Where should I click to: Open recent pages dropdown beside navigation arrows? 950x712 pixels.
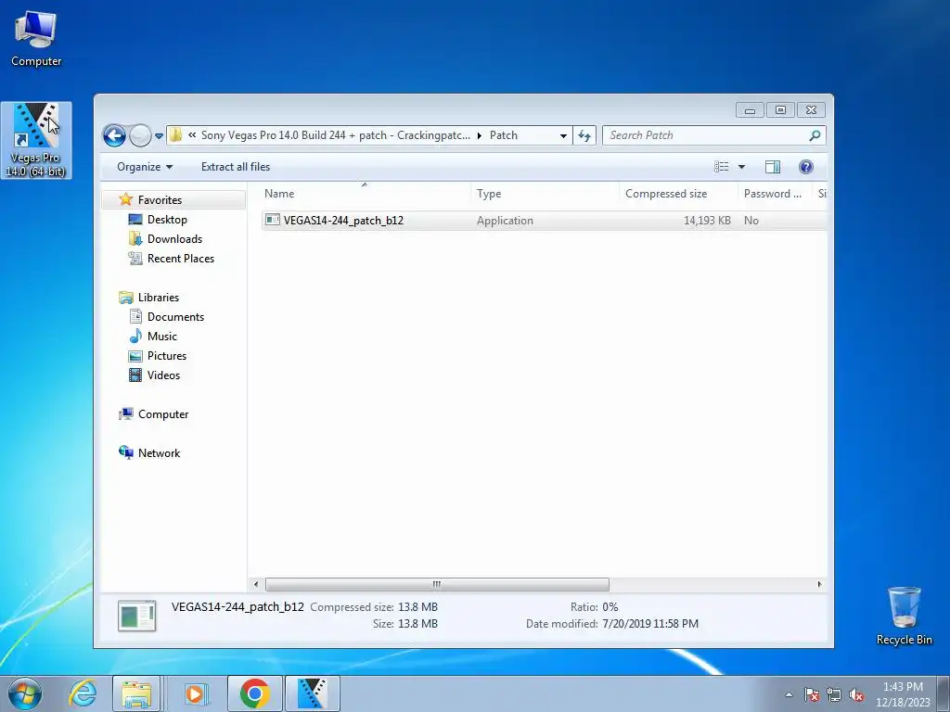pos(159,135)
